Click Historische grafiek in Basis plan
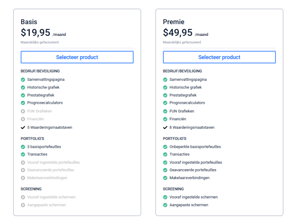The height and width of the screenshot is (221, 305). (43, 87)
